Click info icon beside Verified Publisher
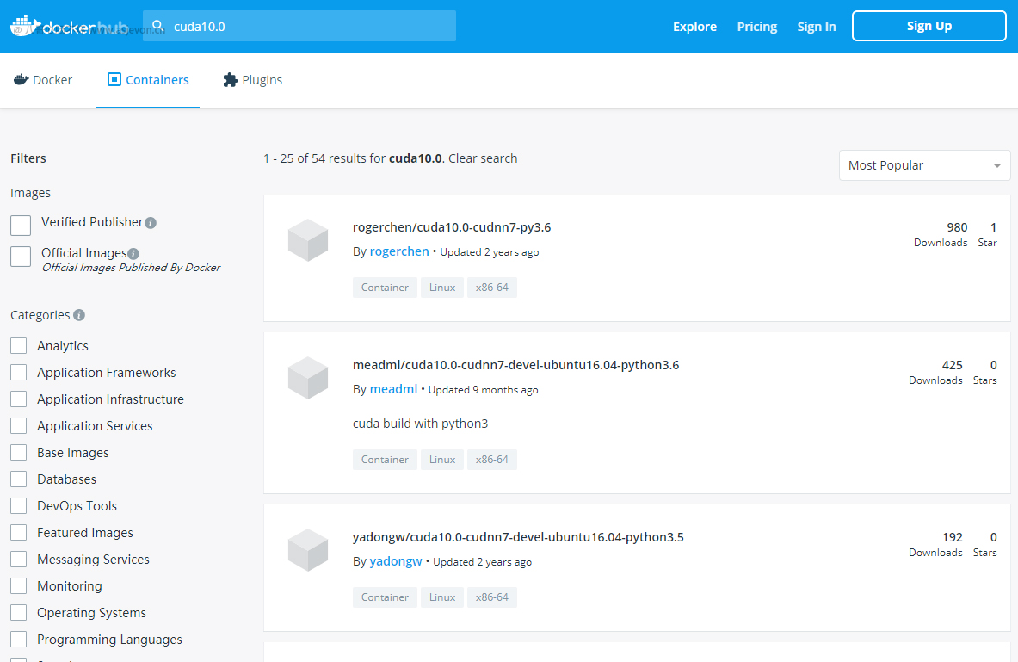The image size is (1018, 662). tap(151, 223)
